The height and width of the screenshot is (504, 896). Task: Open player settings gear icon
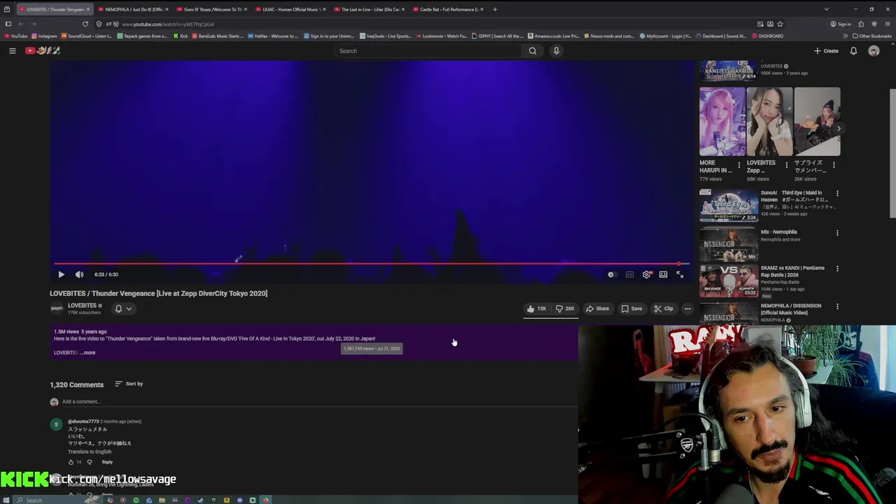tap(646, 274)
